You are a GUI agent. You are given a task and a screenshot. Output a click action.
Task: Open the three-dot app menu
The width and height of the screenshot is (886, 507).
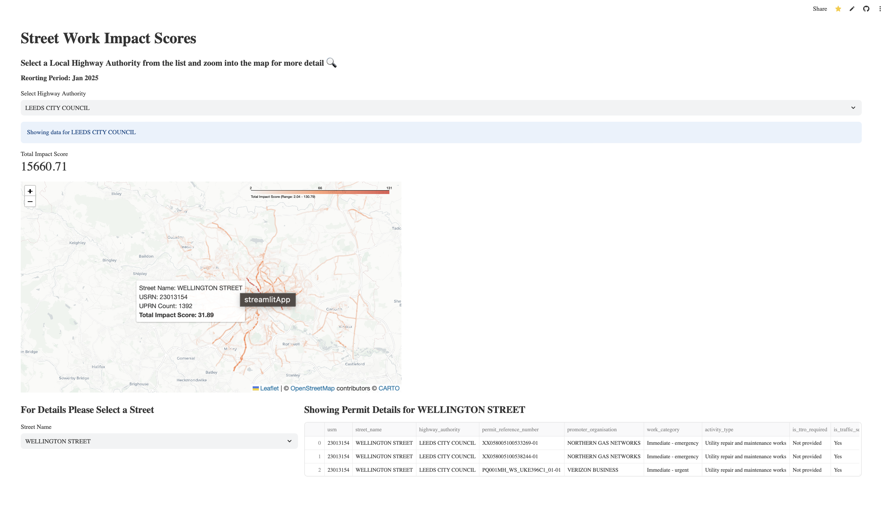pyautogui.click(x=880, y=9)
